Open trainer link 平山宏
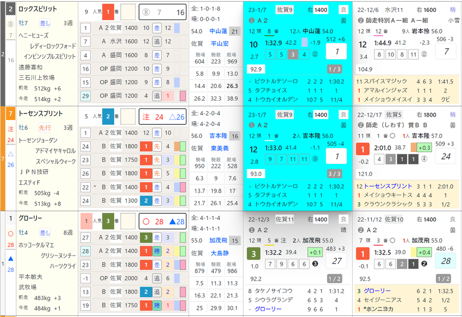The image size is (462, 317). (x=220, y=43)
